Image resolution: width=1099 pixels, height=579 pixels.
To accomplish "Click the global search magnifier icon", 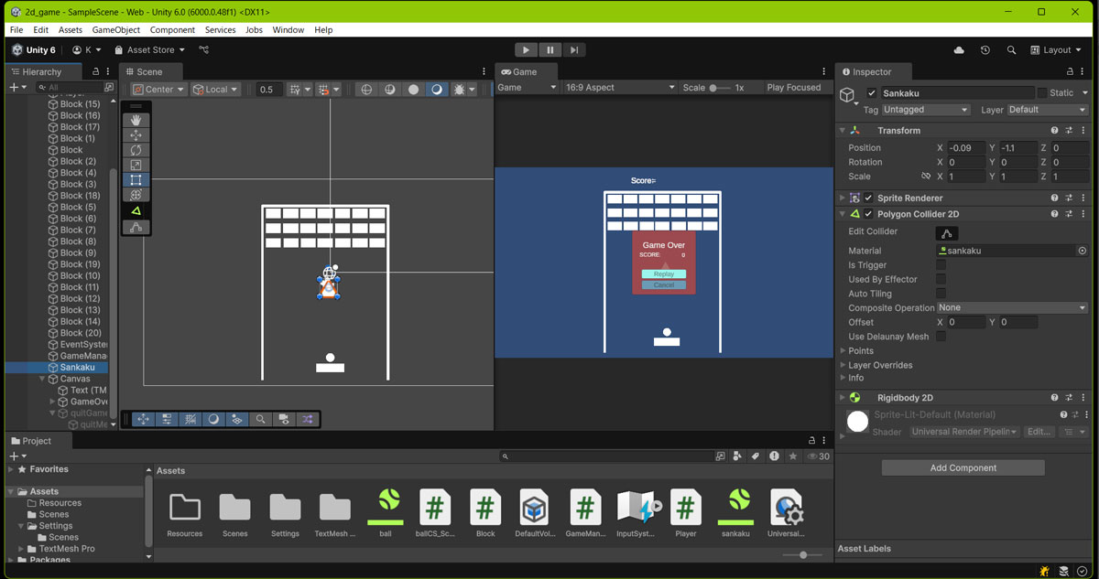I will click(1011, 50).
